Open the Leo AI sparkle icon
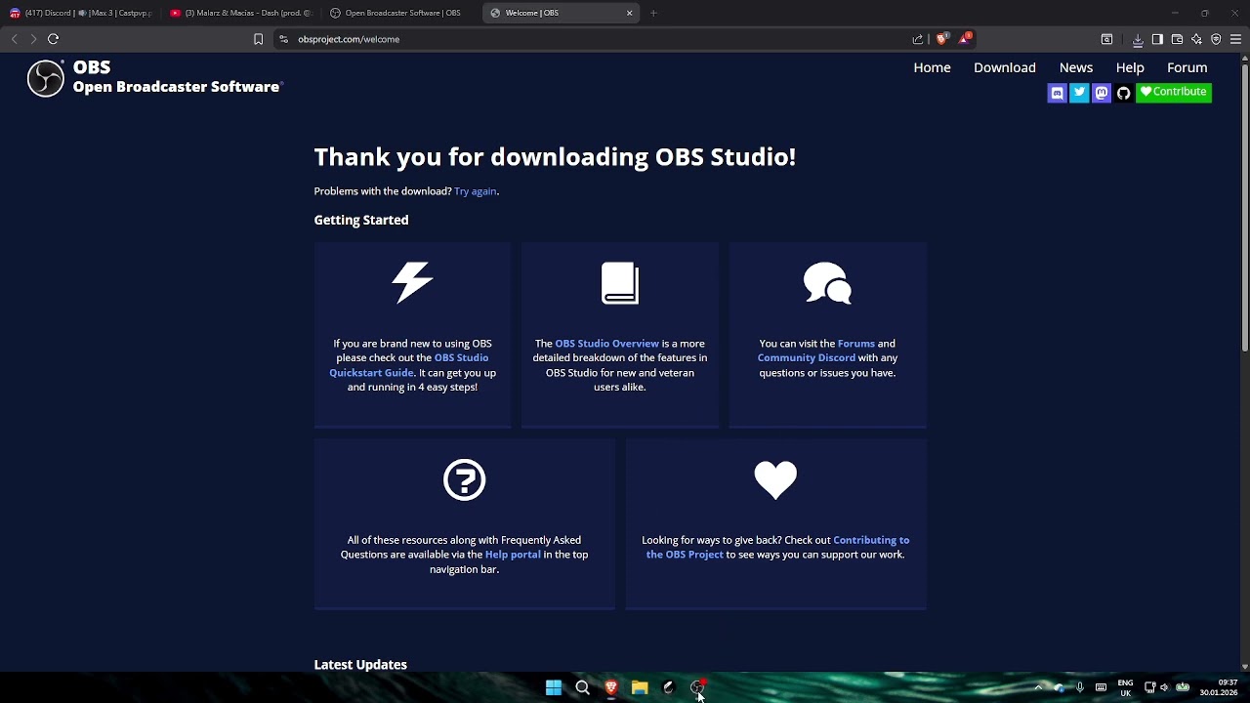 tap(1196, 39)
